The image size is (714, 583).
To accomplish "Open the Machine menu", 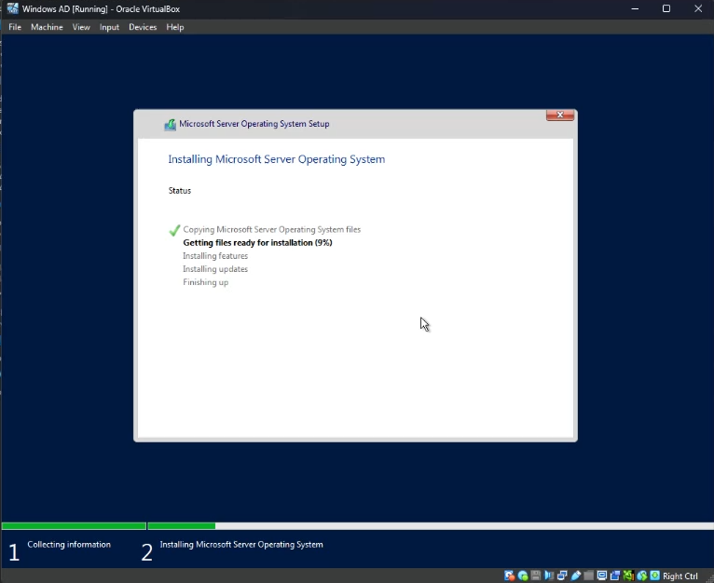I will click(47, 27).
